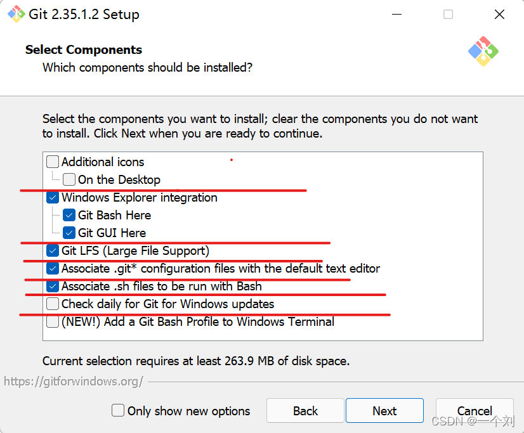Click the Git logo in title bar

16,14
